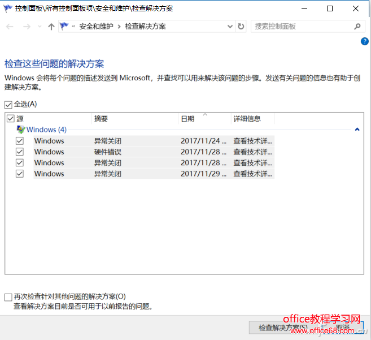371x340 pixels.
Task: Open 查看技术详 link for 2017/11/24 row
Action: pos(252,141)
